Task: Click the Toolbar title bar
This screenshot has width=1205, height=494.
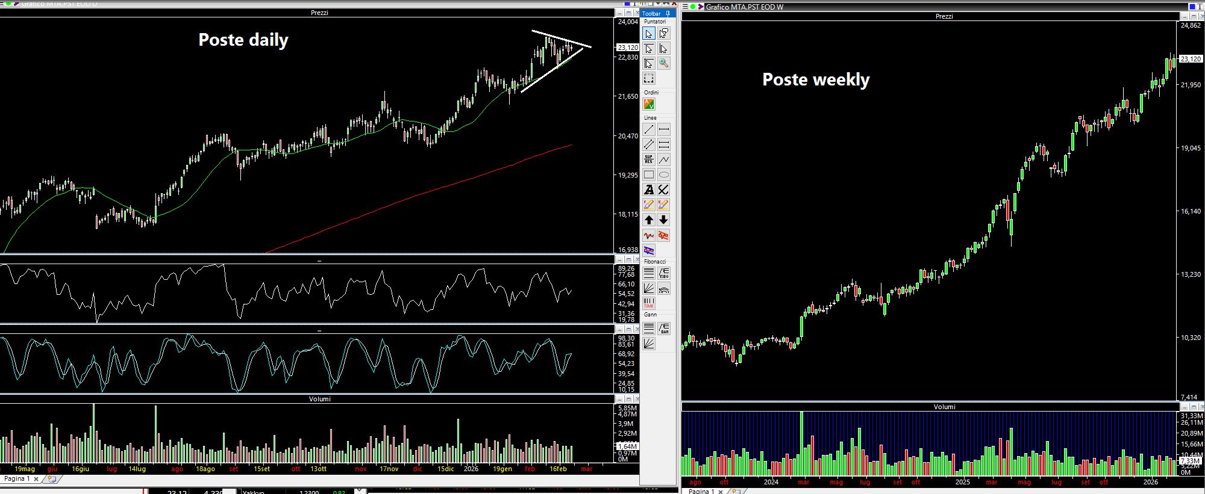Action: (x=658, y=13)
